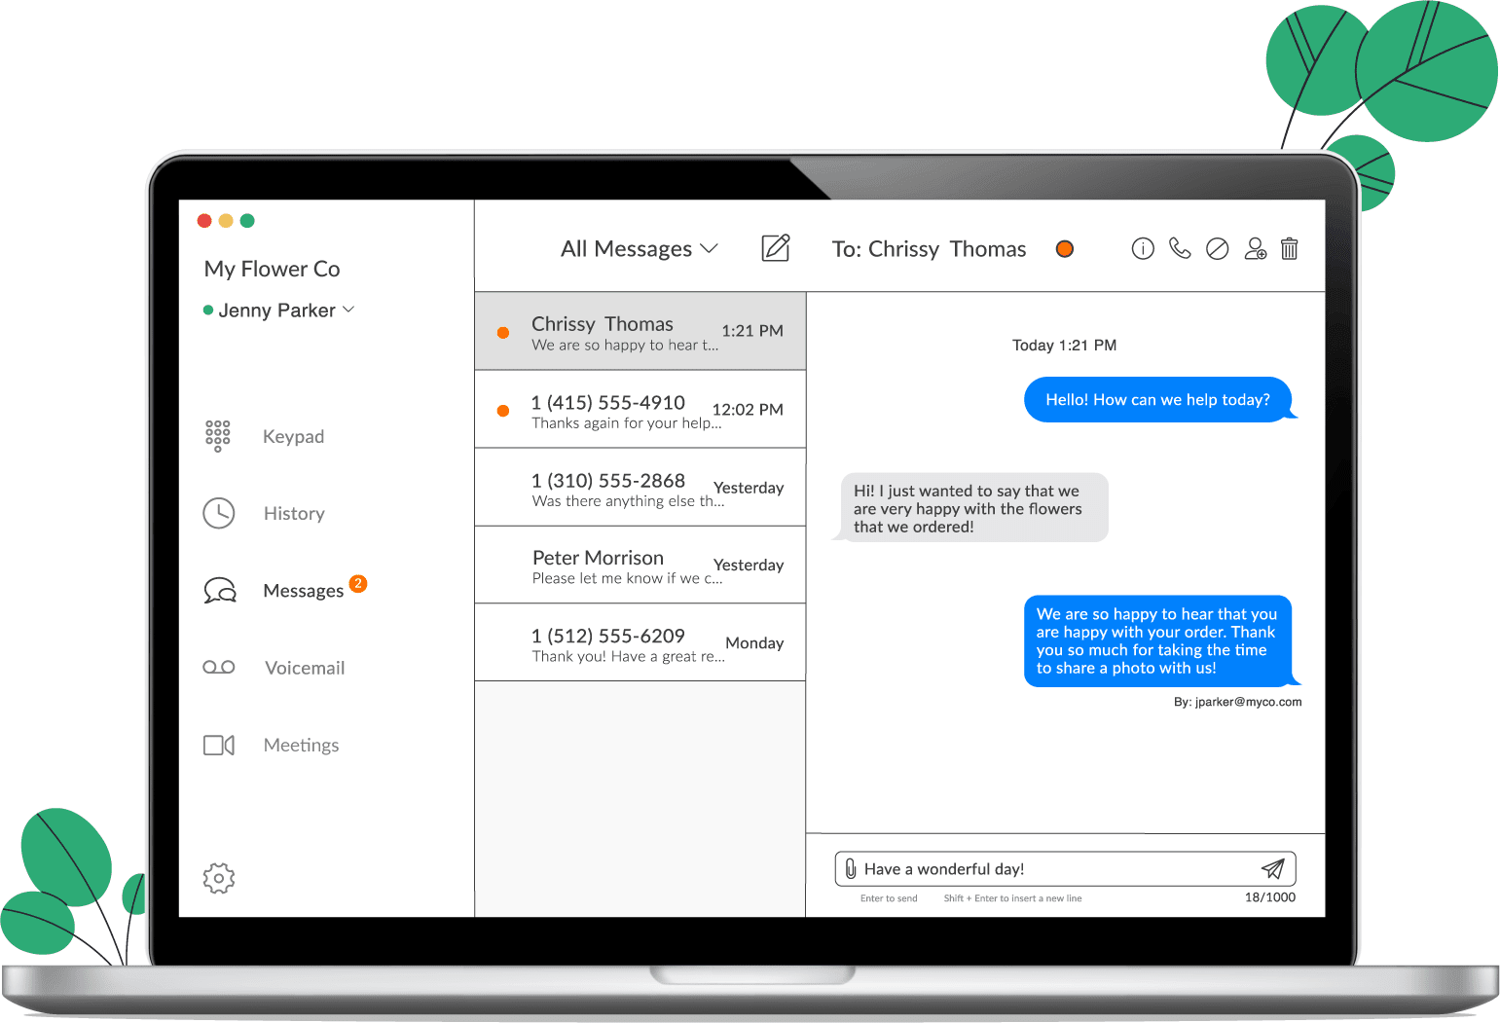1500x1023 pixels.
Task: Open the Jenny Parker user dropdown
Action: click(x=279, y=311)
